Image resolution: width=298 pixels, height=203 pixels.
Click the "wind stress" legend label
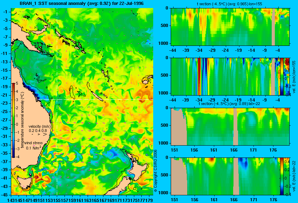33,143
